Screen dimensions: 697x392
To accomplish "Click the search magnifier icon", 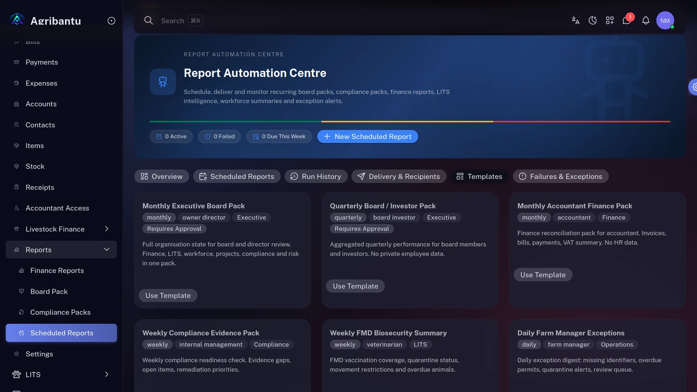I will click(x=148, y=20).
